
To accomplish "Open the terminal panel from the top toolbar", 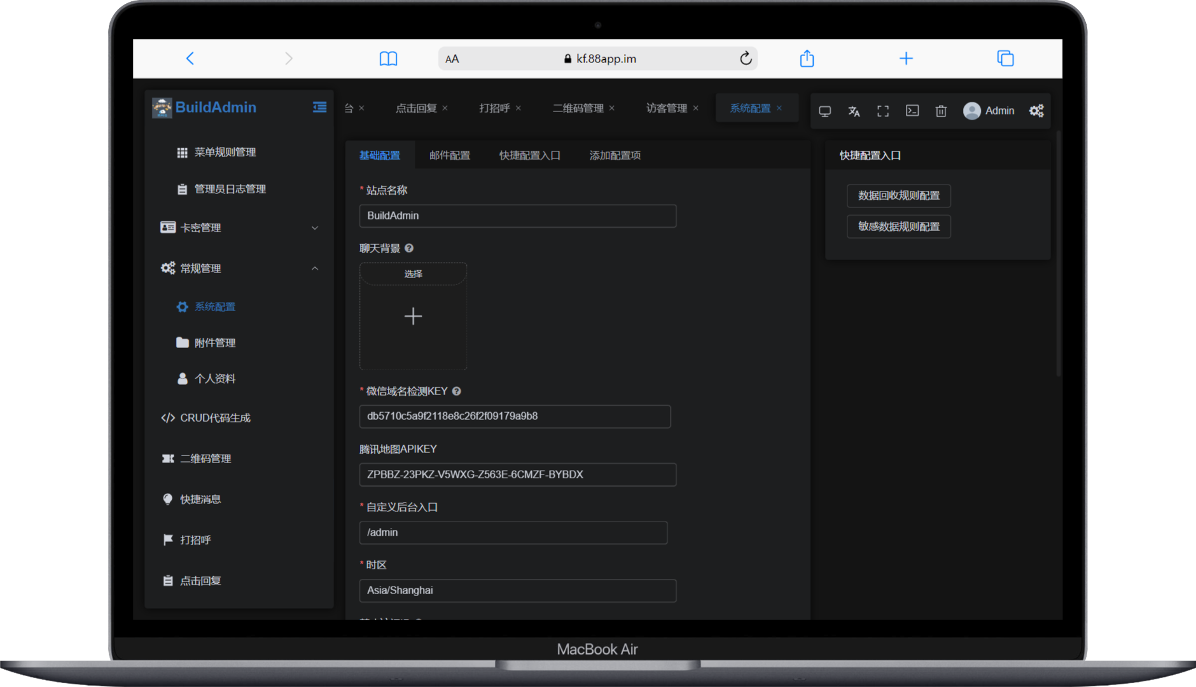I will (912, 110).
